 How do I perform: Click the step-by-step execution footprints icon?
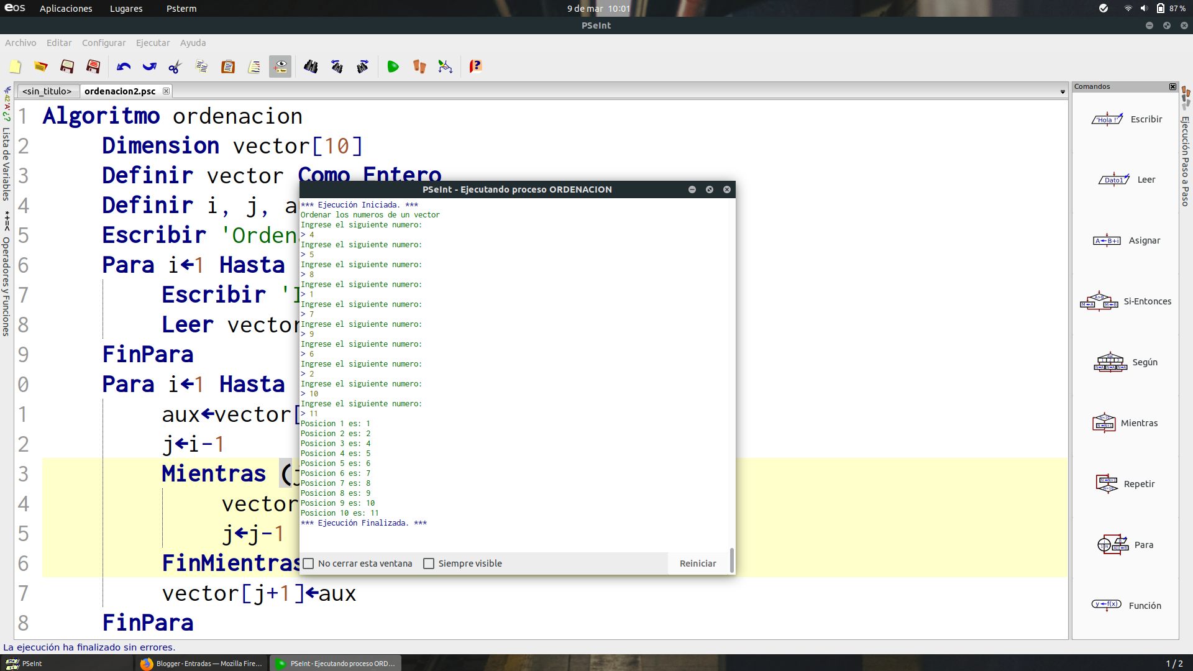point(419,66)
